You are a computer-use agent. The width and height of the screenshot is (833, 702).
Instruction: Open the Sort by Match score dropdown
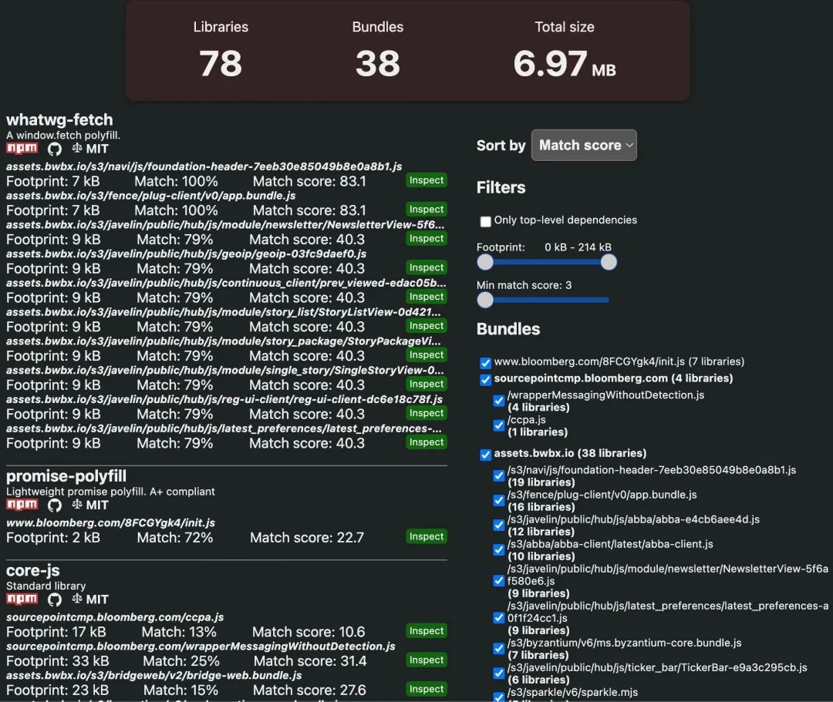point(584,145)
